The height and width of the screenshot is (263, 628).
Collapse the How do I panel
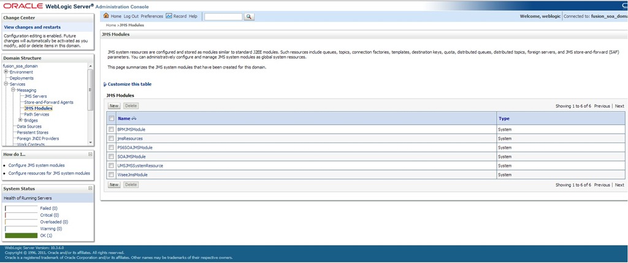coord(90,154)
